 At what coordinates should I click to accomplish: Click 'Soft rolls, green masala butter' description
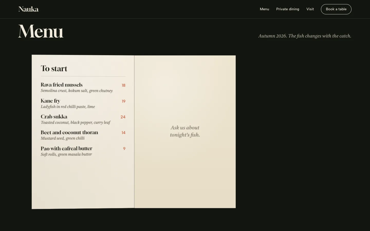point(66,154)
